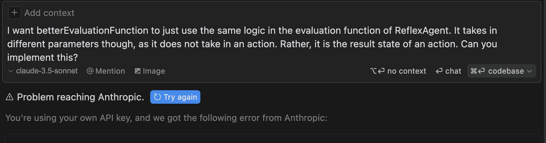Click the Add context label
Viewport: 546px width, 143px height.
[x=49, y=13]
